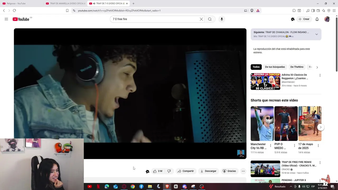Open taskbar volume control
Screen dimensions: 338x190
click(304, 187)
